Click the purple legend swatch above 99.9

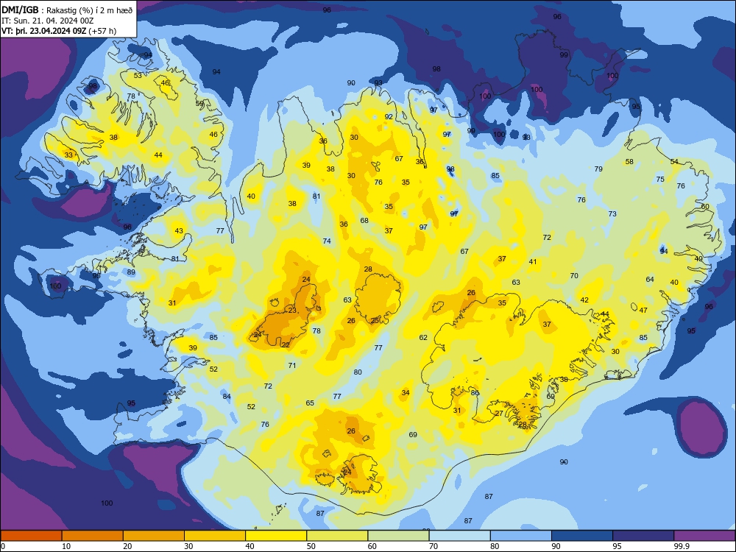click(704, 536)
